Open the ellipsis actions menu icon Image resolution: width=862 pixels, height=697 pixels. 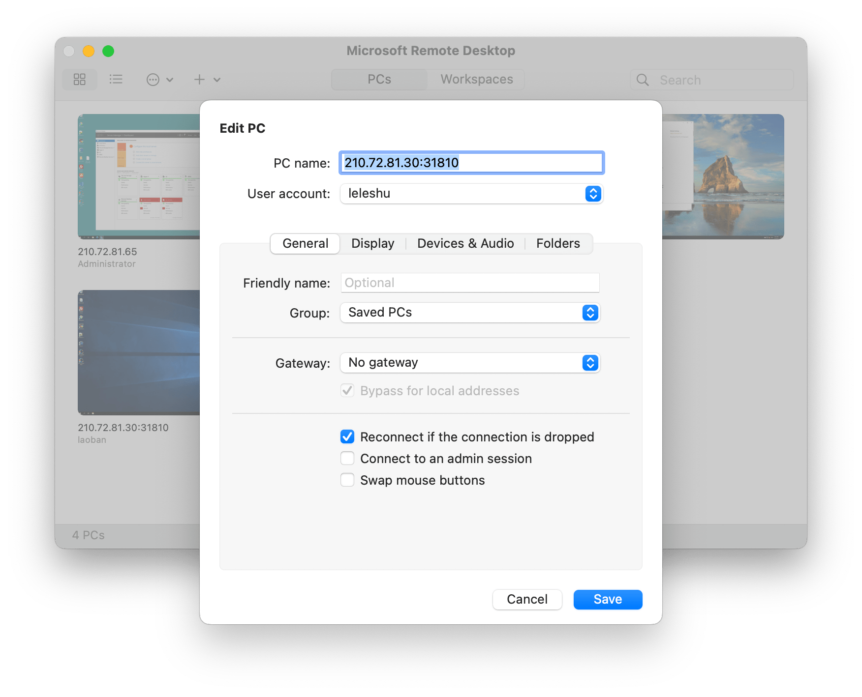click(x=153, y=80)
